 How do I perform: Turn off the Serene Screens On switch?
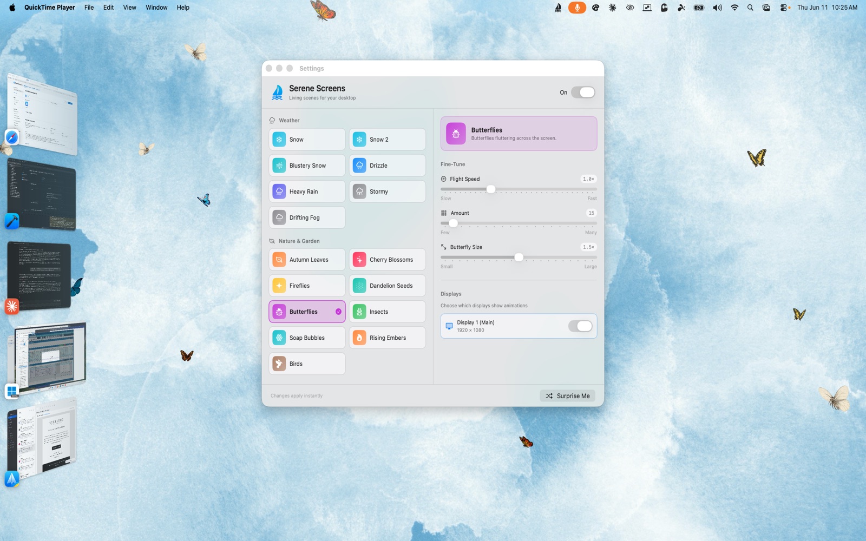coord(583,93)
